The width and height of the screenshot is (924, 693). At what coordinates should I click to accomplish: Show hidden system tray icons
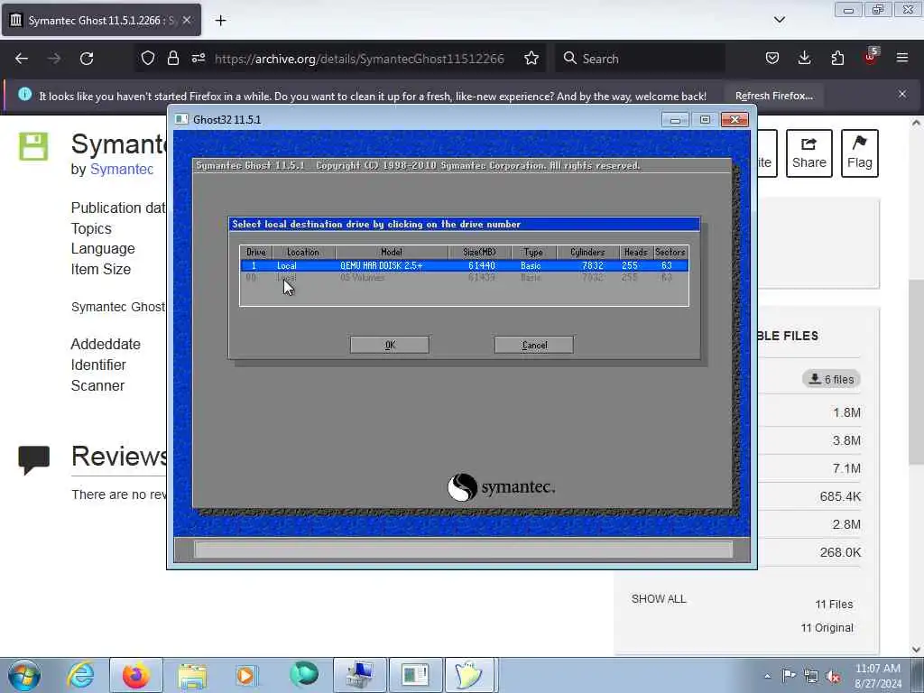click(x=767, y=677)
